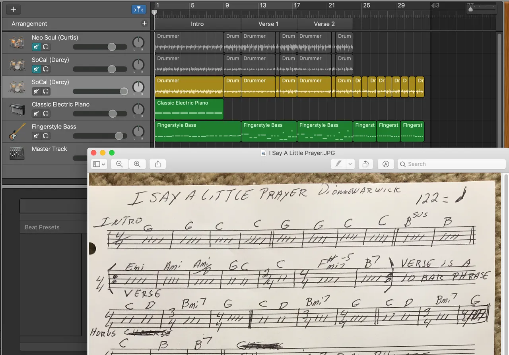The width and height of the screenshot is (509, 355).
Task: Click the Fingerstyle Bass pan knob
Action: point(138,131)
